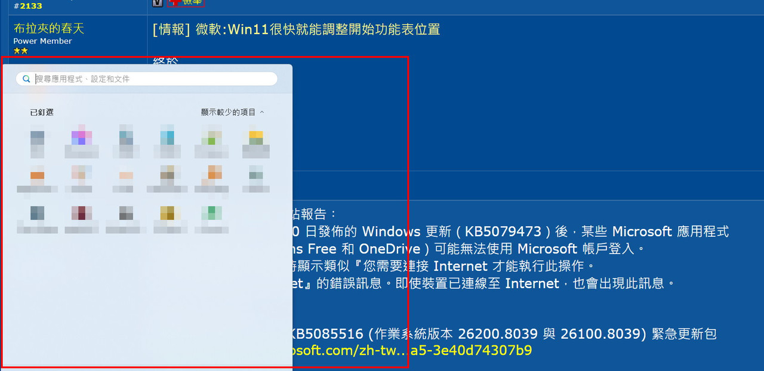
Task: Click the red-cross report button above the post
Action: [186, 2]
